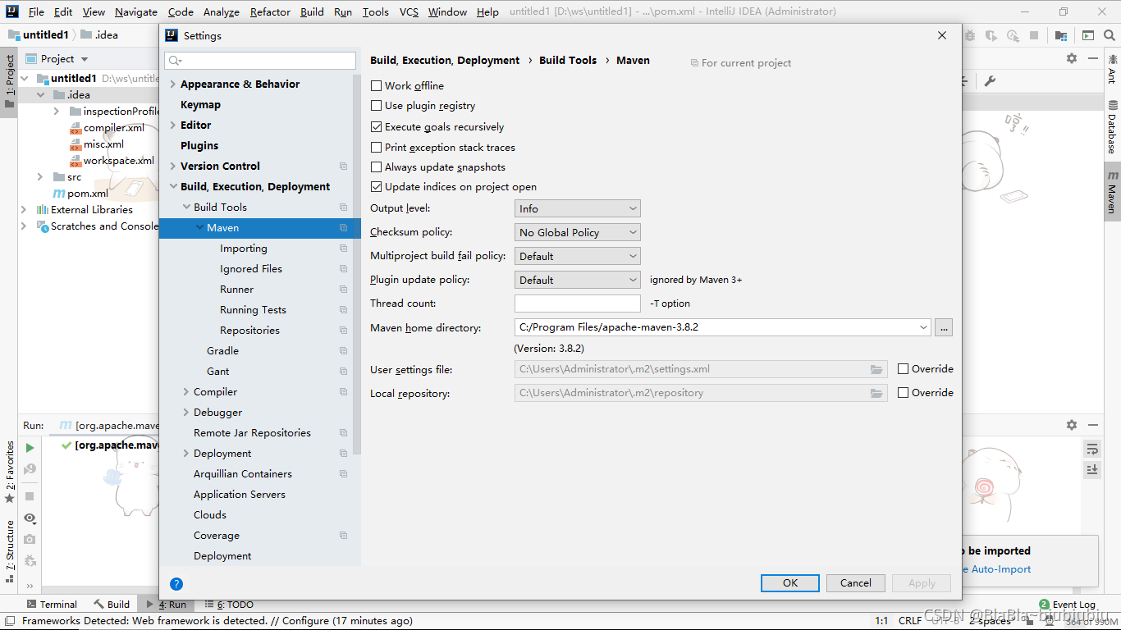Open the Output level dropdown

pyautogui.click(x=578, y=209)
